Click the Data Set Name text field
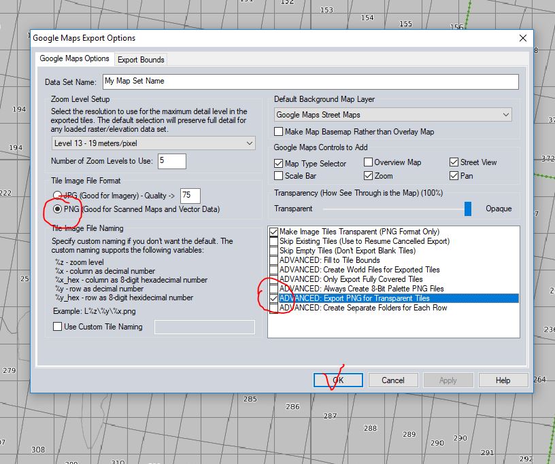555x464 pixels. pos(310,82)
